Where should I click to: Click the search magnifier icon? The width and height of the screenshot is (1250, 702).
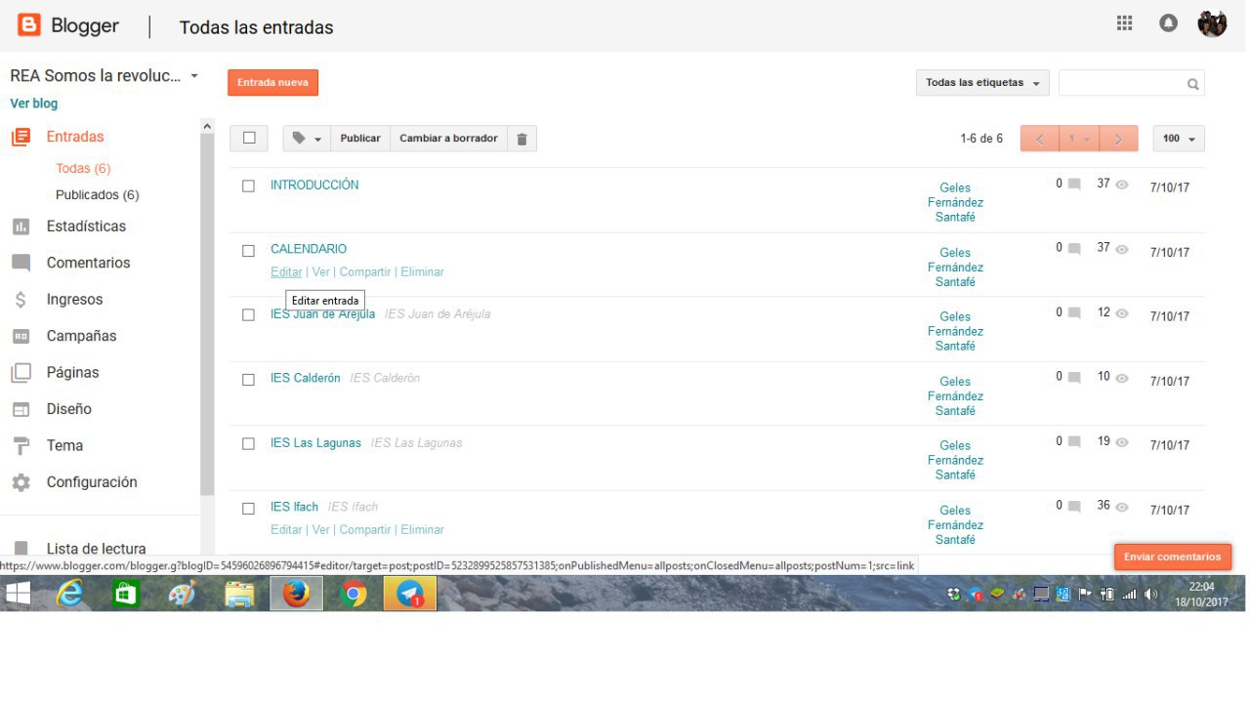point(1192,84)
